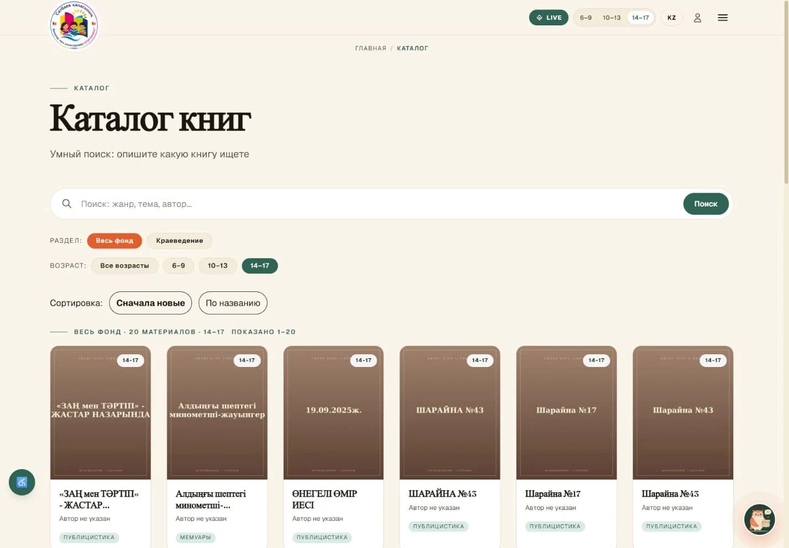The width and height of the screenshot is (789, 548).
Task: Open the owl chatbot assistant
Action: point(759,519)
